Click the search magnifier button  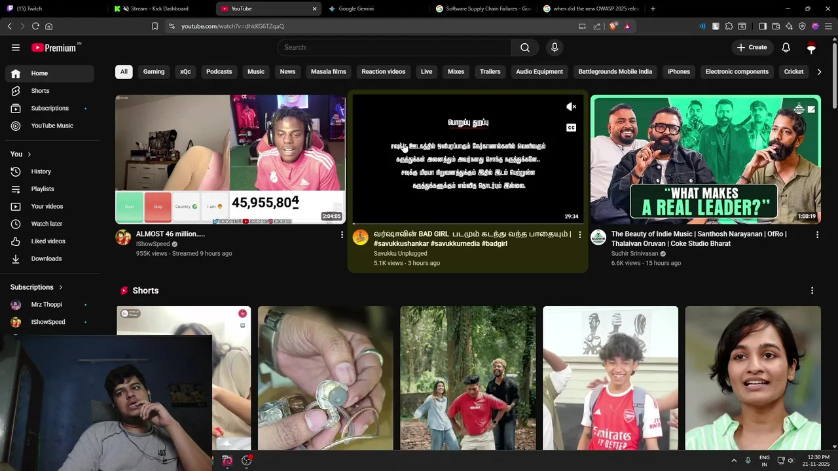click(x=525, y=47)
